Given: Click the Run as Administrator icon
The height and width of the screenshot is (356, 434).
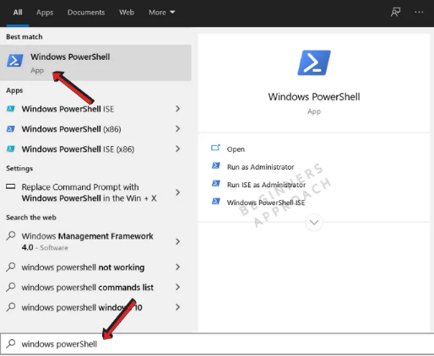Looking at the screenshot, I should click(216, 166).
